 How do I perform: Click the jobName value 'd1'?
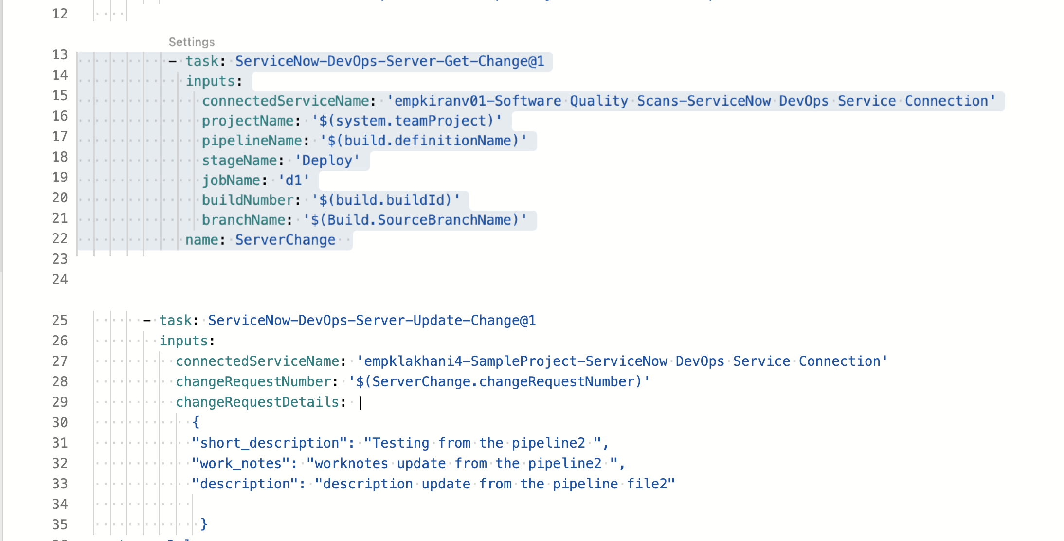(x=294, y=180)
